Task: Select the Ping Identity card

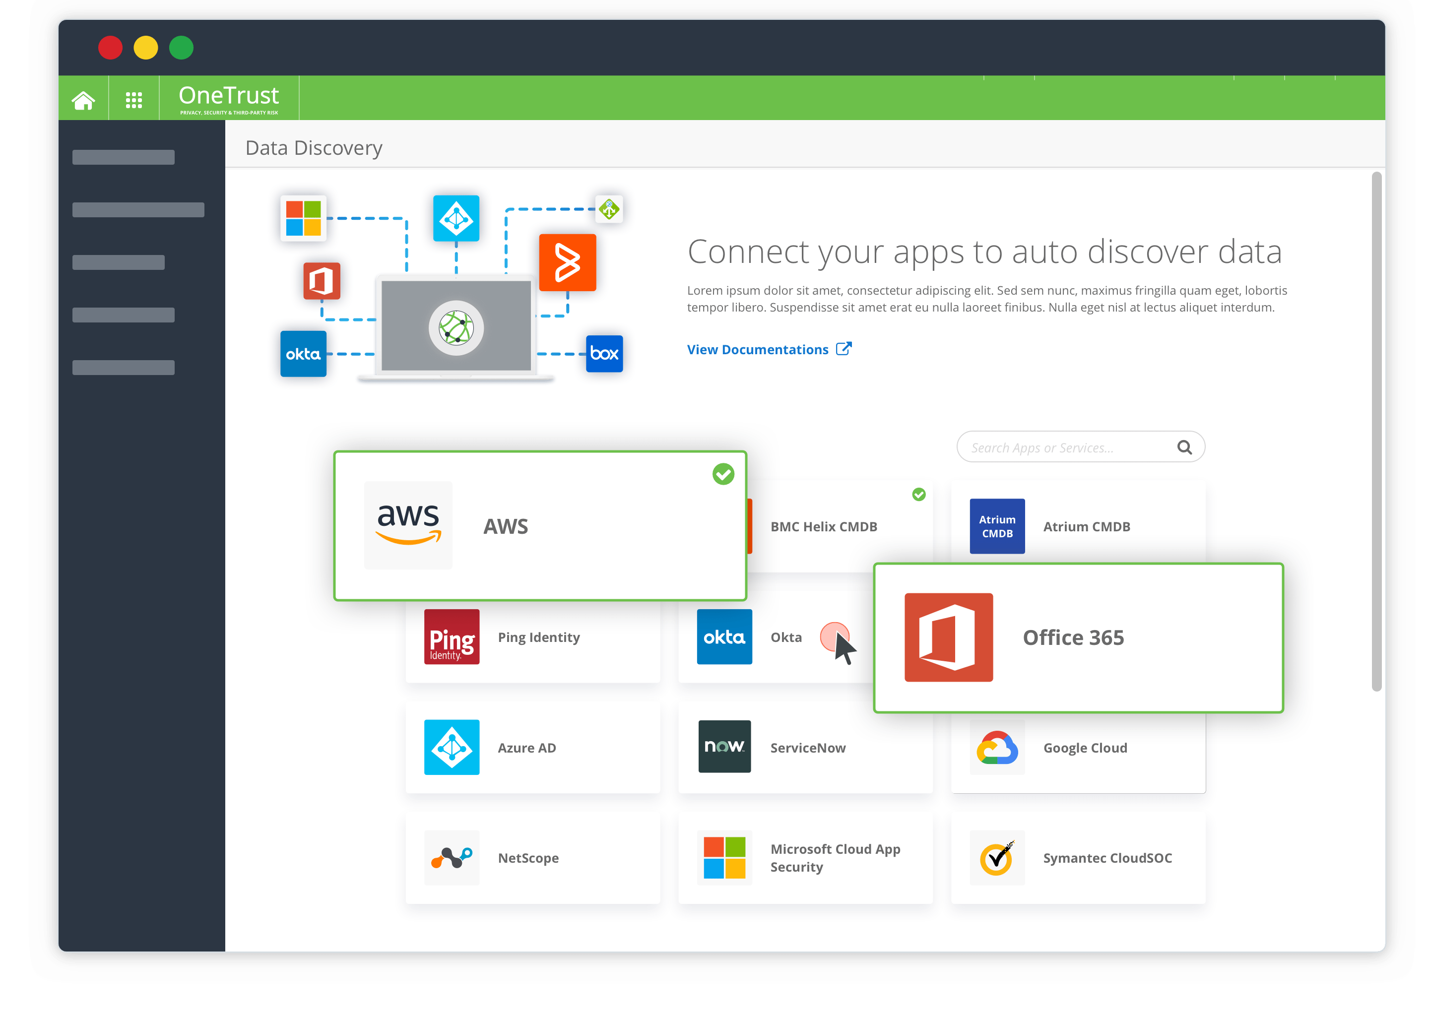Action: coord(532,641)
